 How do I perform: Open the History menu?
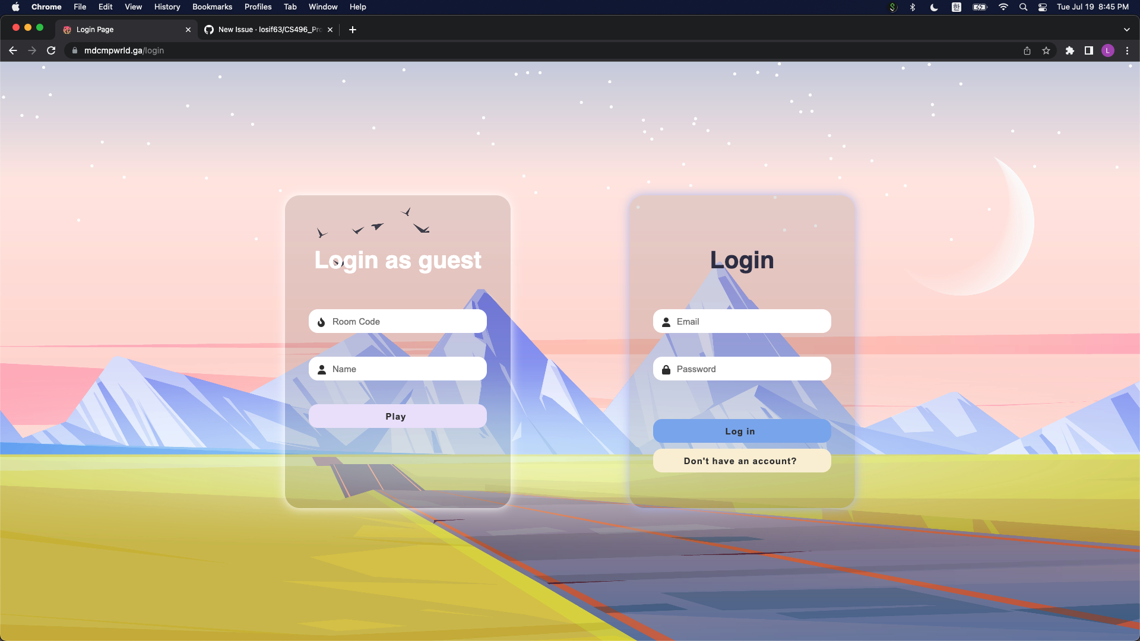click(x=167, y=7)
